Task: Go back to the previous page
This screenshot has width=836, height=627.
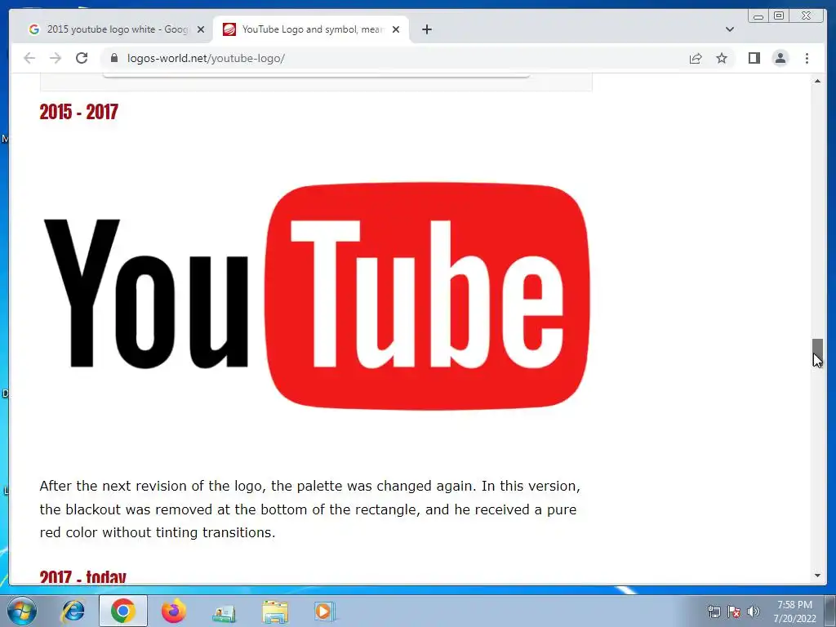Action: pyautogui.click(x=29, y=58)
